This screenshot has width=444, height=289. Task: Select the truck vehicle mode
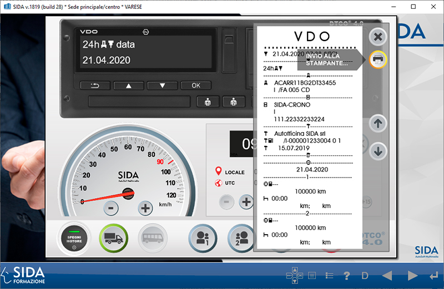[113, 238]
